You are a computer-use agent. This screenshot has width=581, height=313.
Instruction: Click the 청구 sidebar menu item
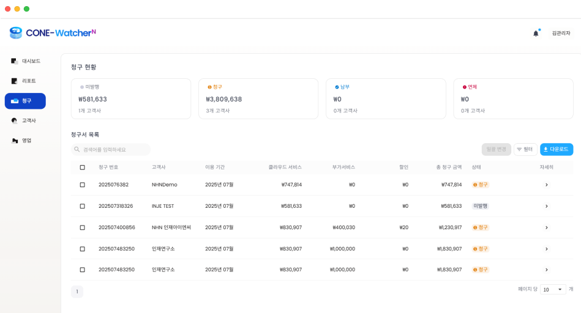[x=25, y=101]
